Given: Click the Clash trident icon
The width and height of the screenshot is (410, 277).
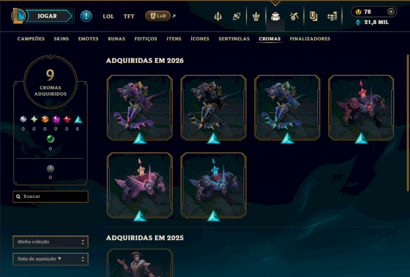Looking at the screenshot, I should [x=218, y=16].
